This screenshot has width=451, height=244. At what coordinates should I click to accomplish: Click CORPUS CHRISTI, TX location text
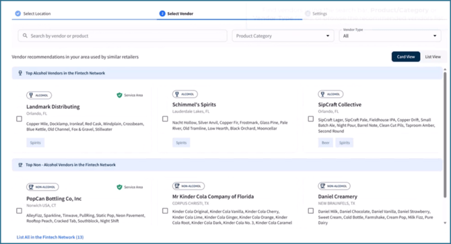tap(190, 203)
